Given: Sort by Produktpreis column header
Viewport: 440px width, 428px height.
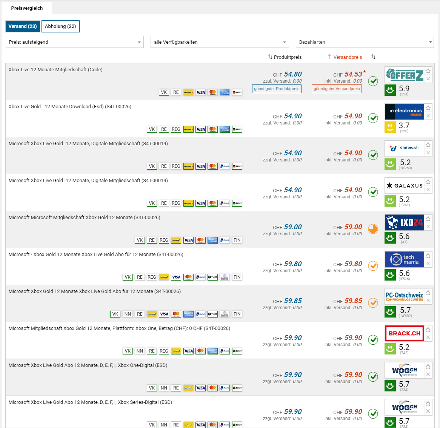Looking at the screenshot, I should tap(285, 57).
